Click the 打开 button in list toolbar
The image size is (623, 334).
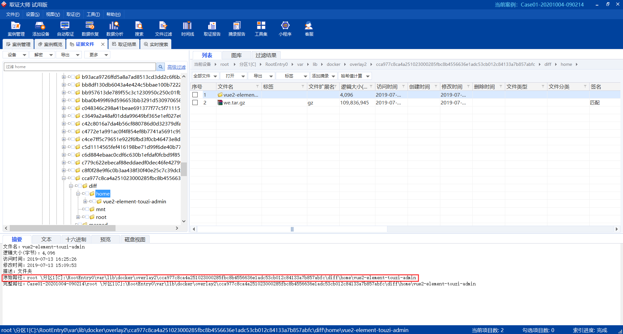pos(234,76)
